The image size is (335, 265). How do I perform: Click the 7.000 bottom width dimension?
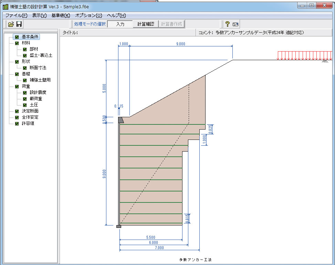(159, 248)
